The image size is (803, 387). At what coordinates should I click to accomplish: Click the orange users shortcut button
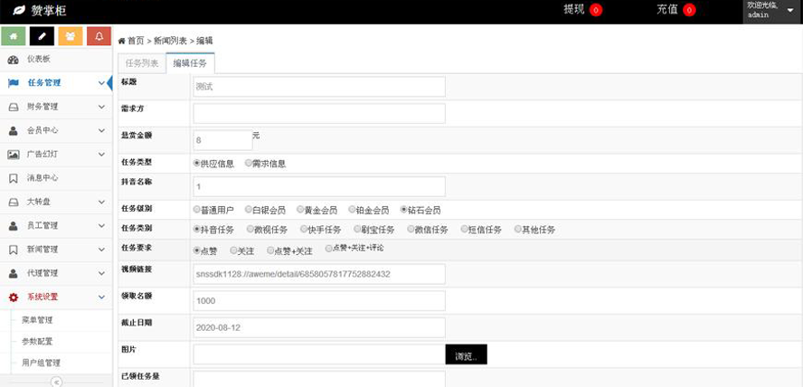[x=71, y=36]
